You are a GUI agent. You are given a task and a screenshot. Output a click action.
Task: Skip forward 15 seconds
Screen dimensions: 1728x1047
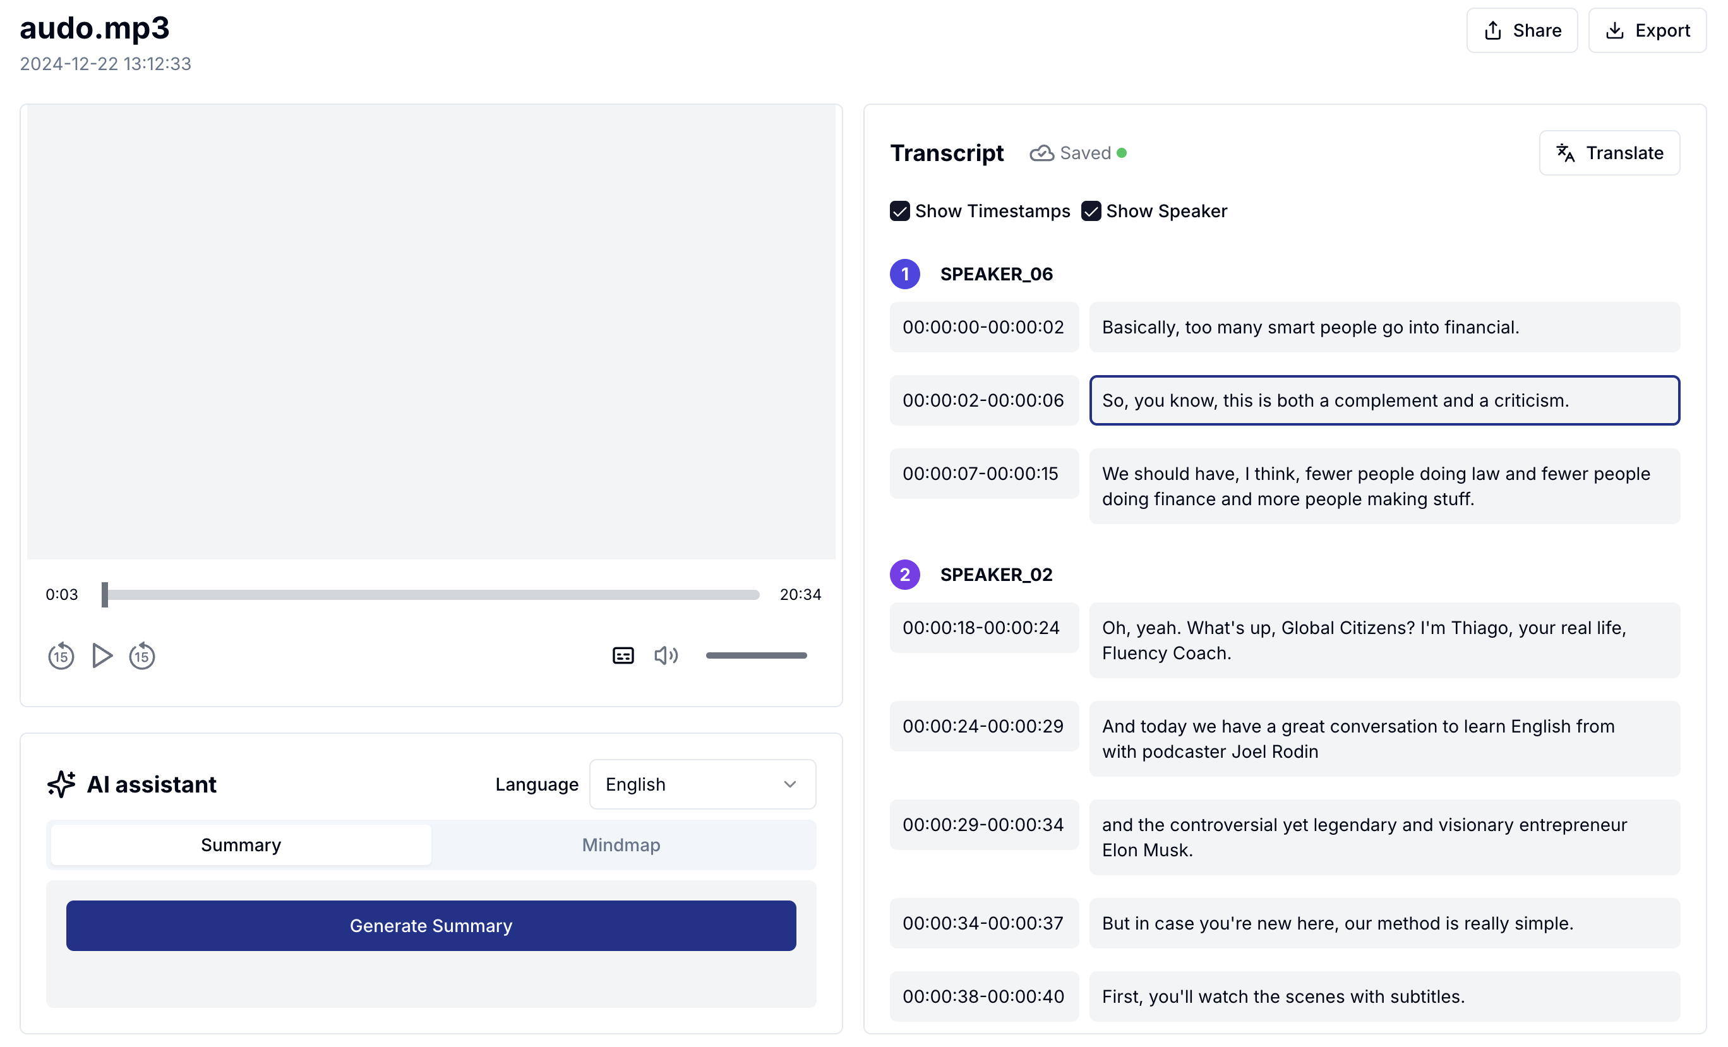click(141, 655)
